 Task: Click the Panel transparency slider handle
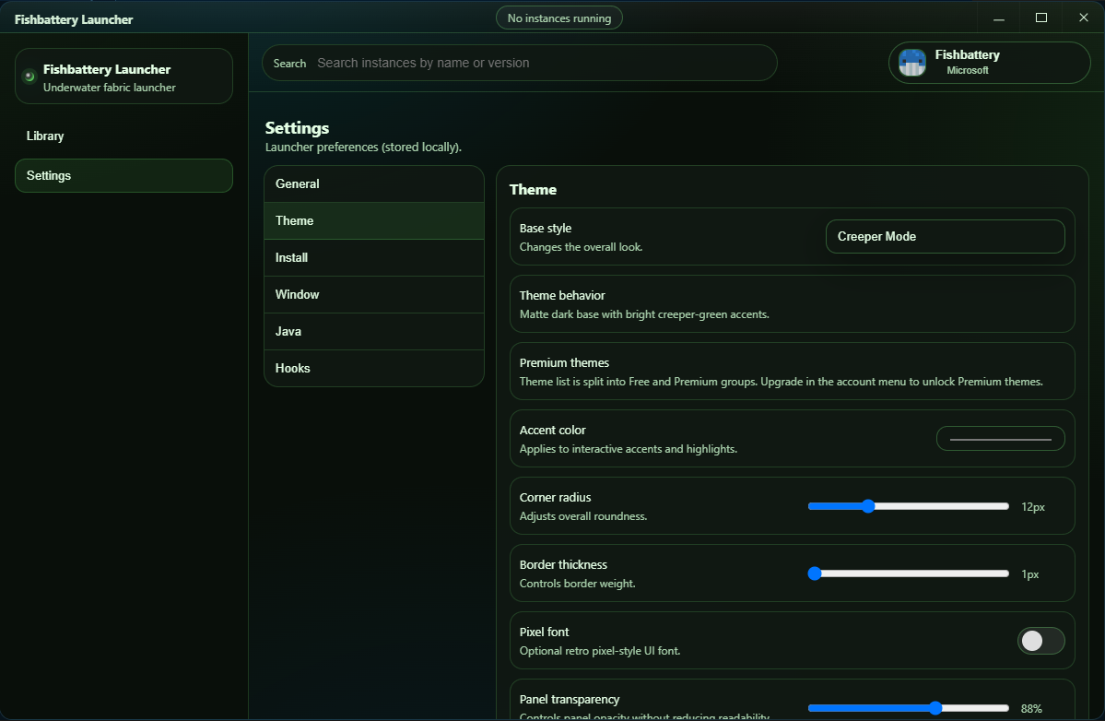point(936,708)
